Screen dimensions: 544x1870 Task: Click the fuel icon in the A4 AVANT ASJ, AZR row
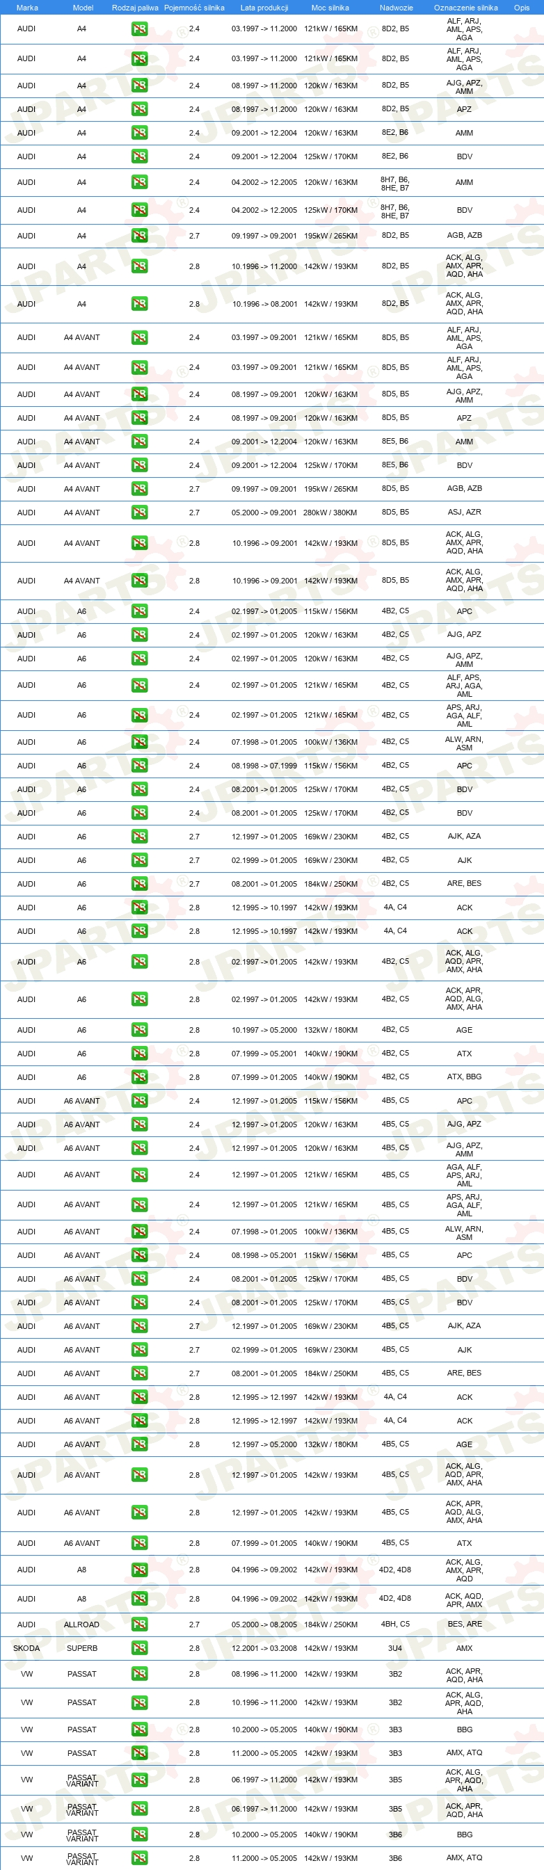[x=139, y=513]
